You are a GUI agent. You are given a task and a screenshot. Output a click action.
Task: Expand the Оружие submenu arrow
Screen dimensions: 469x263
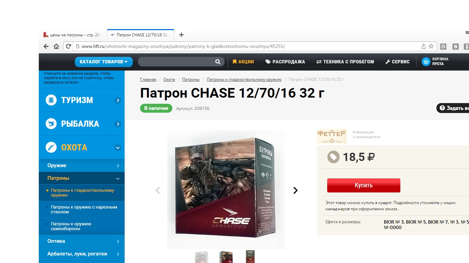click(x=118, y=166)
